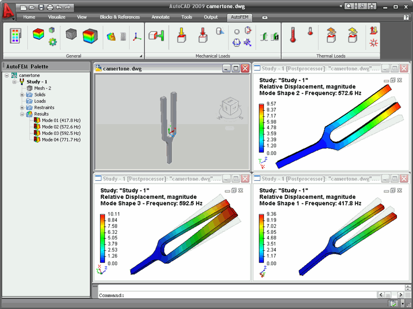Click the star favorites icon
The height and width of the screenshot is (309, 413).
pyautogui.click(x=372, y=6)
